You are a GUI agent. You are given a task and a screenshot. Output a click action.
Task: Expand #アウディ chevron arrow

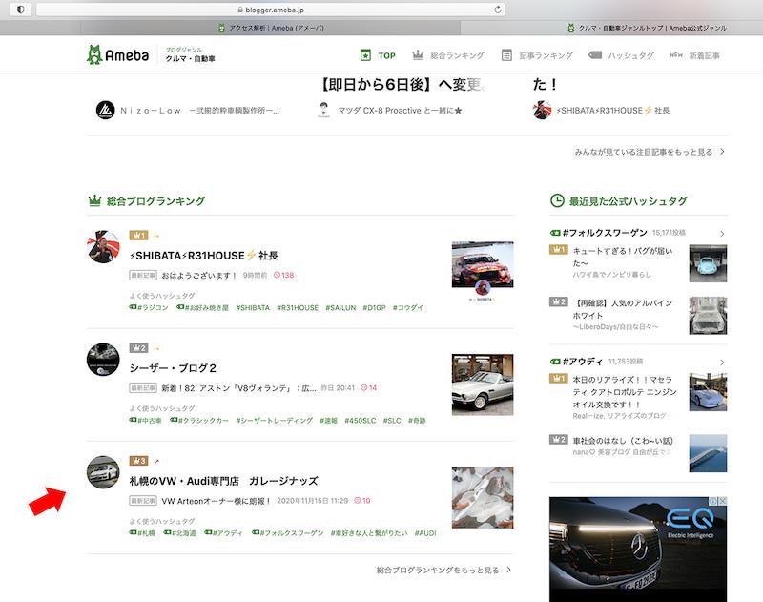tap(722, 363)
